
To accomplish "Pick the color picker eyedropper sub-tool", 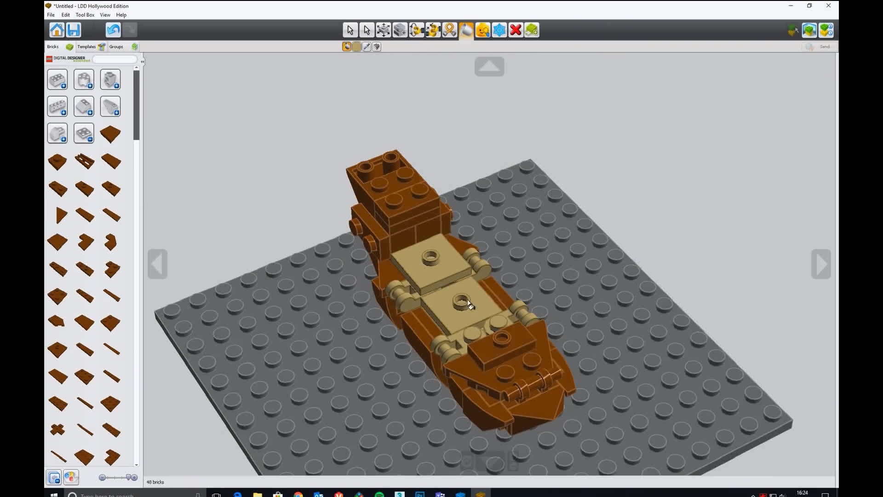I will [x=367, y=47].
